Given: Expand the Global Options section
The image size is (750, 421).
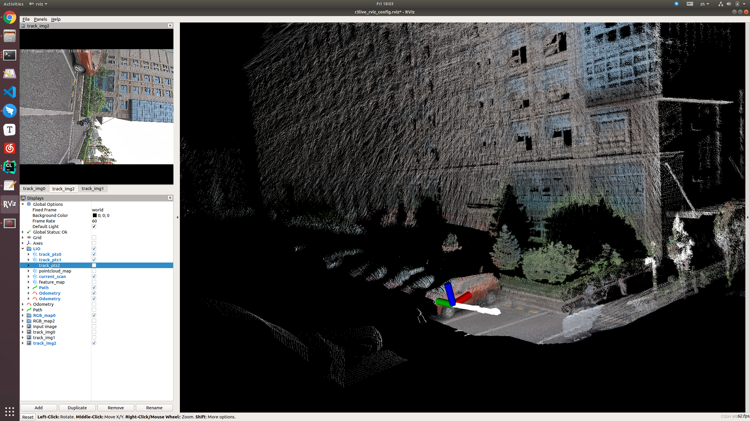Looking at the screenshot, I should point(23,204).
